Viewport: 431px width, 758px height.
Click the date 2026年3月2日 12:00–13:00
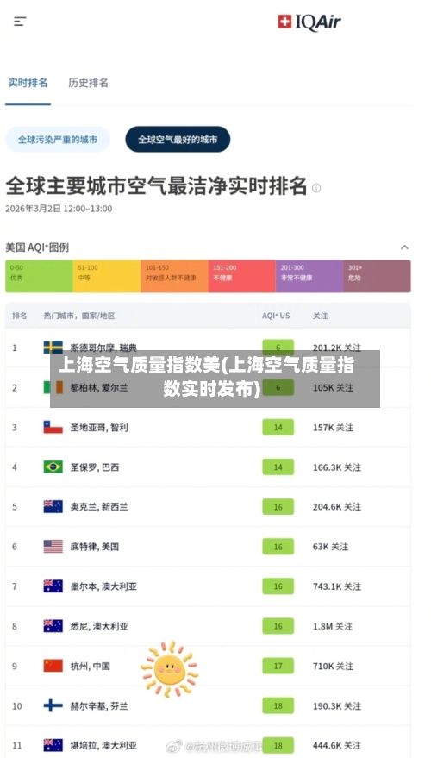pyautogui.click(x=59, y=209)
